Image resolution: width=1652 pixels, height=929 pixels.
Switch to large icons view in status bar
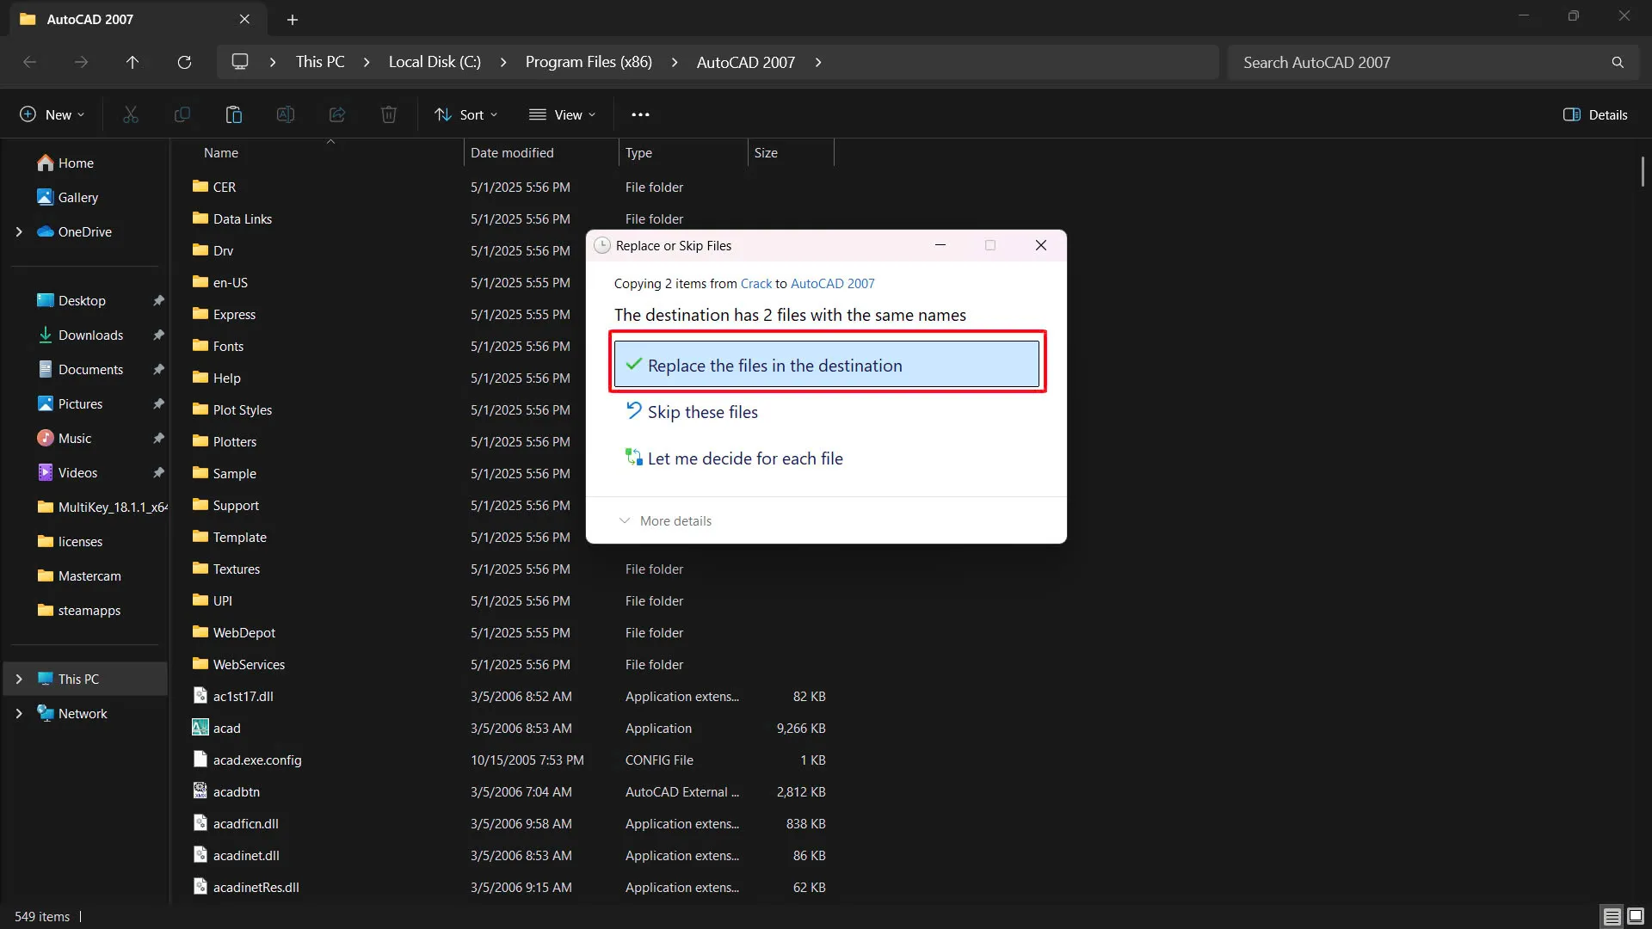(x=1636, y=916)
